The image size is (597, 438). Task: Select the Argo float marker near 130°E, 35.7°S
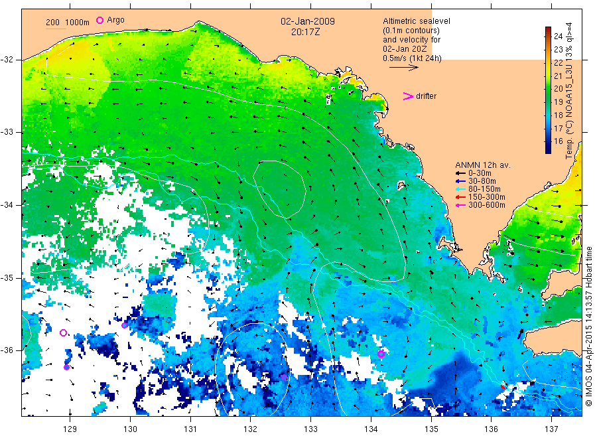125,325
